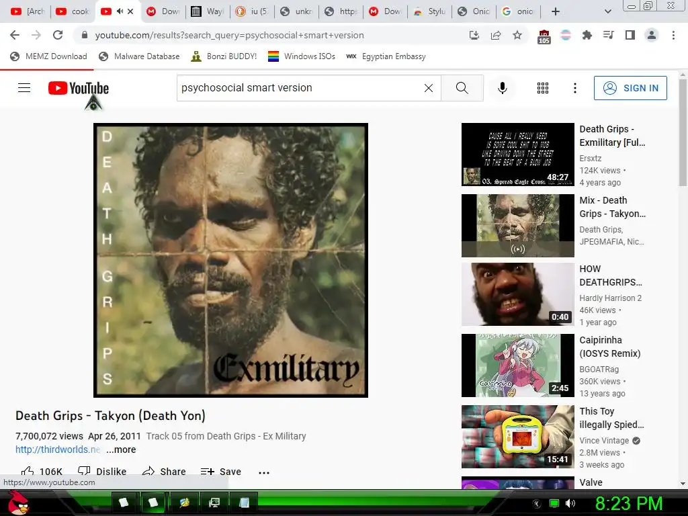Screen dimensions: 688x516
Task: Expand description with ...more
Action: [x=121, y=449]
